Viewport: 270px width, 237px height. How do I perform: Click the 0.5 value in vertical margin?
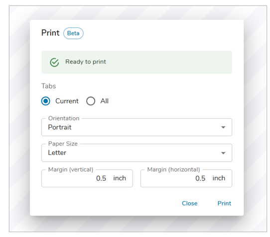coord(101,178)
